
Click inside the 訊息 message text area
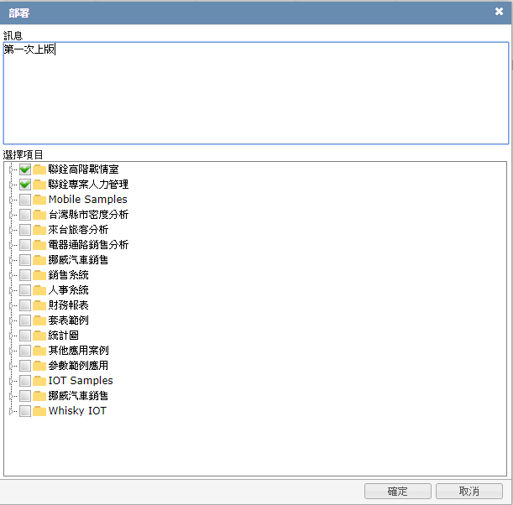256,93
